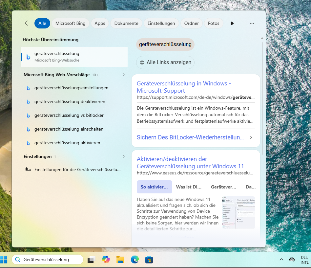Click the cloud sync status tray icon
Screen dimensions: 311x268
pyautogui.click(x=292, y=259)
